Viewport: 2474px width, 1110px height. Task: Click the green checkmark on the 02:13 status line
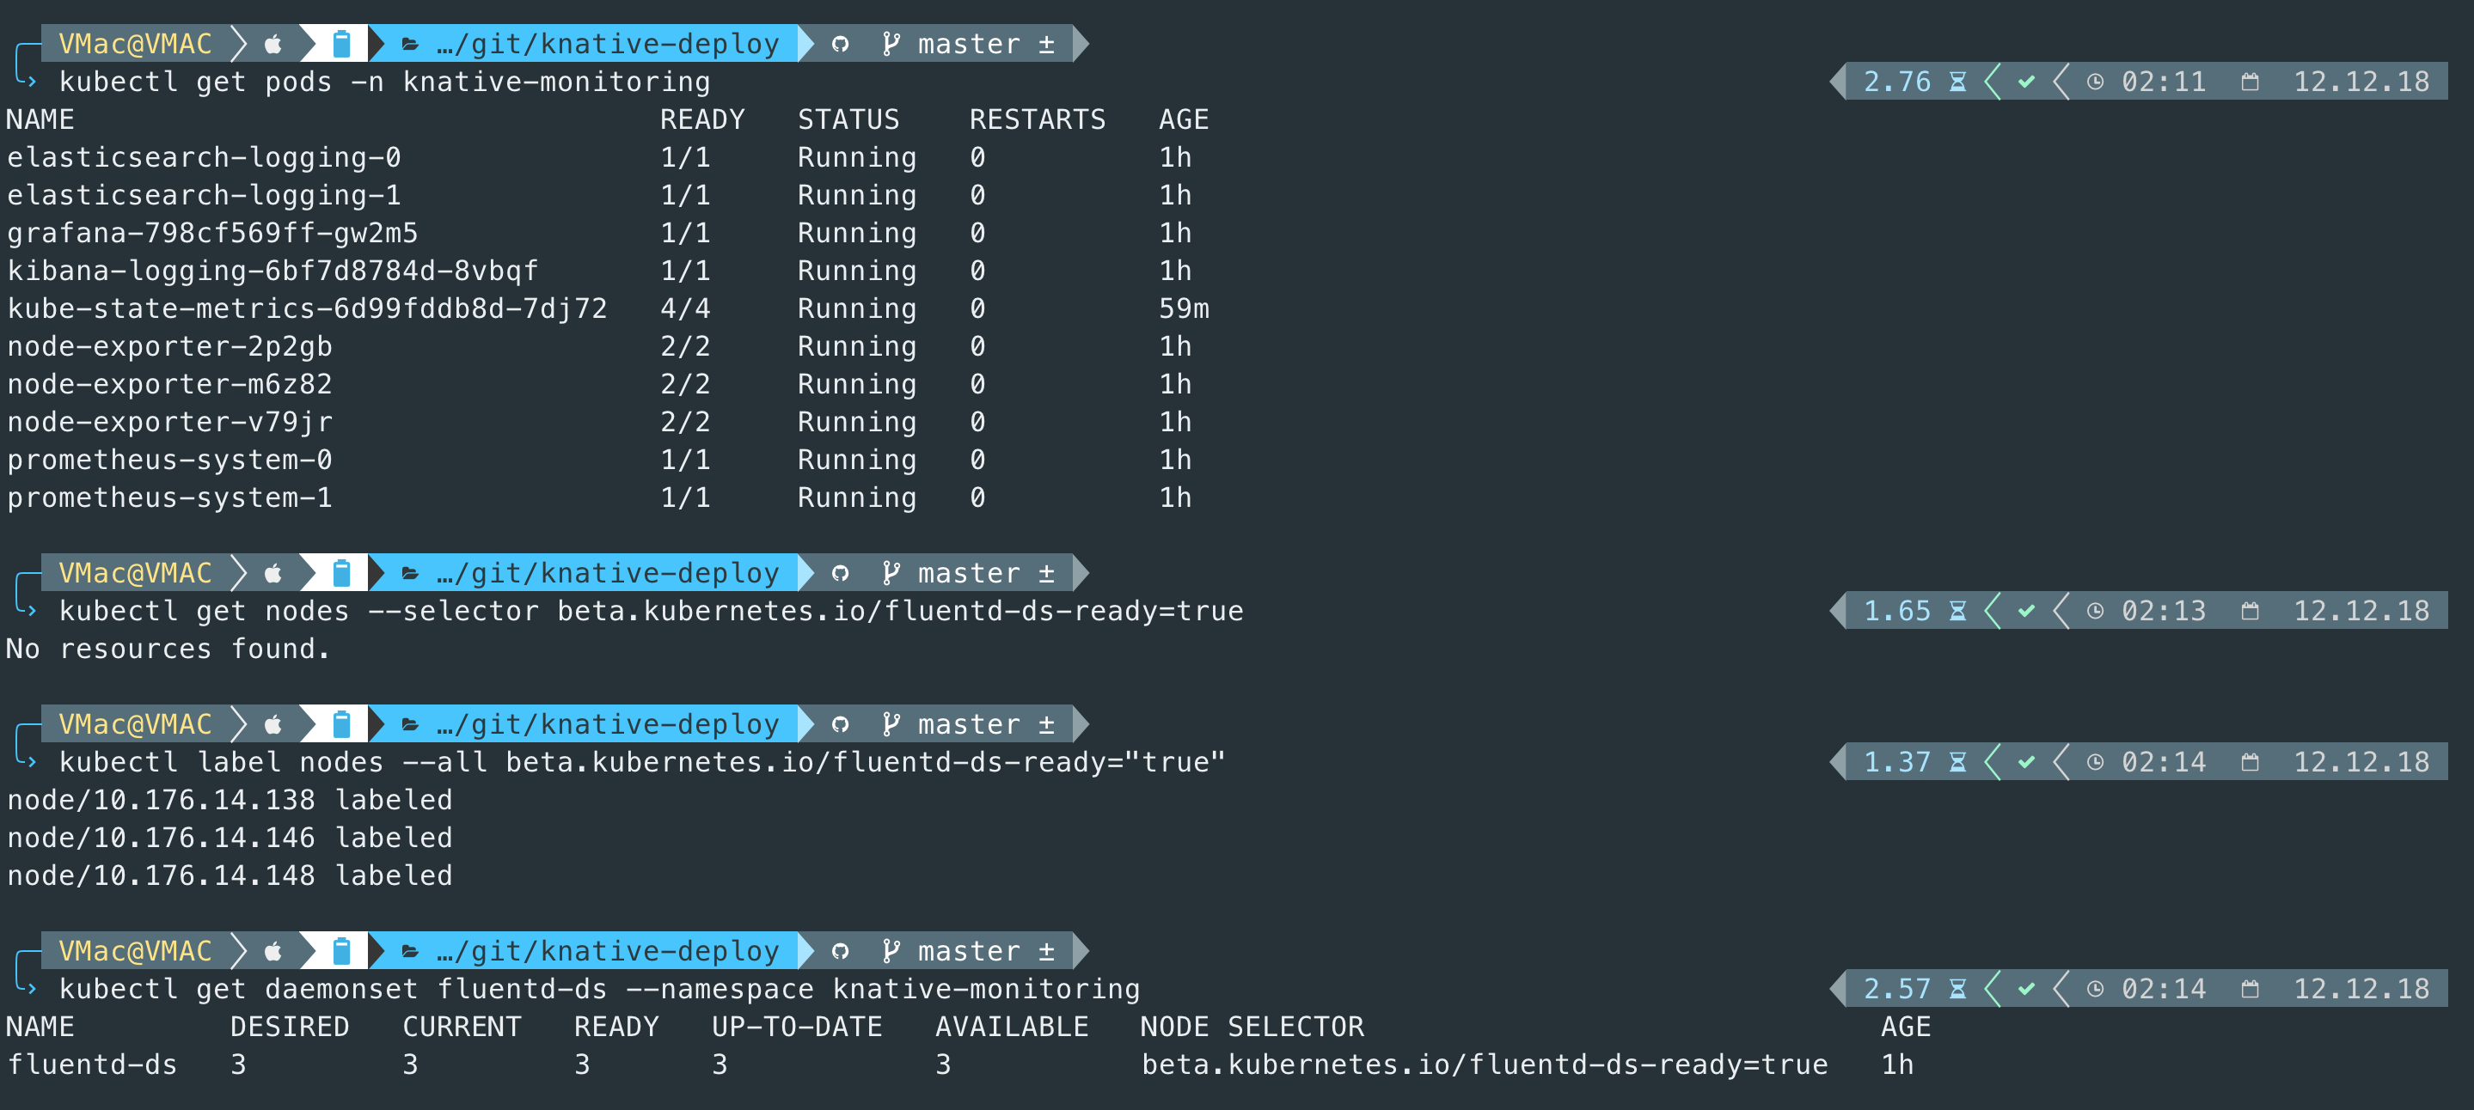pyautogui.click(x=2026, y=611)
